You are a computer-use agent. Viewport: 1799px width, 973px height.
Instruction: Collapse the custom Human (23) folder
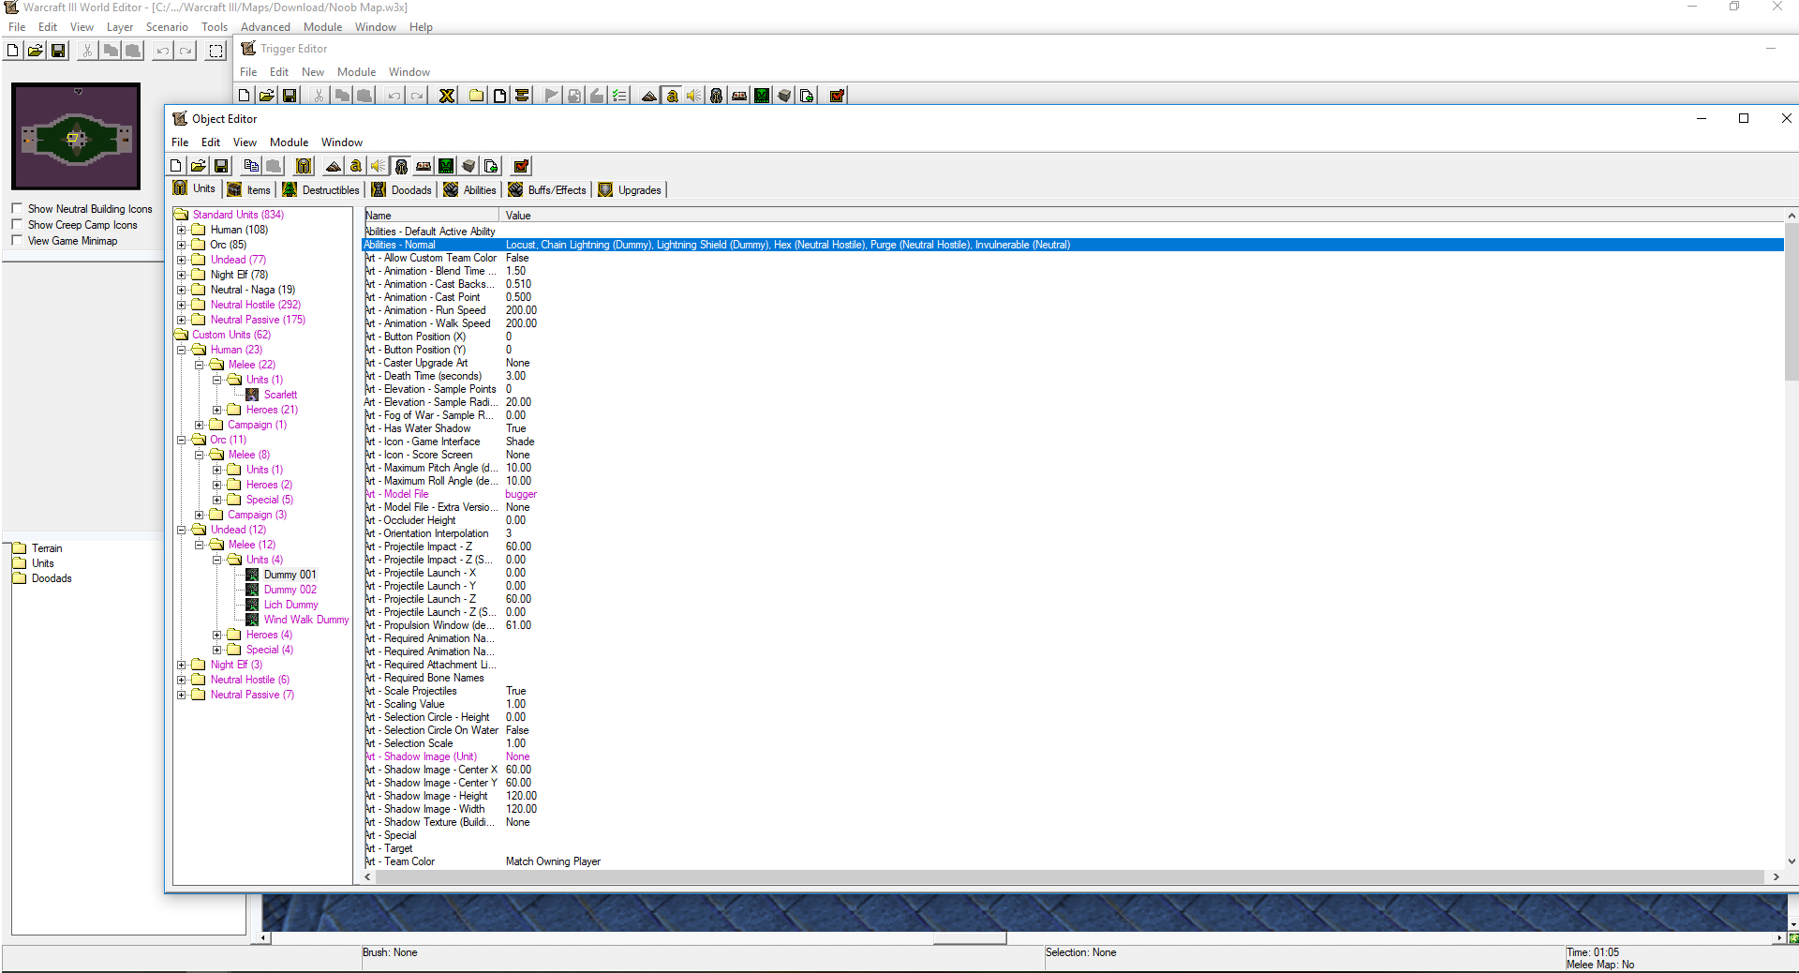pyautogui.click(x=182, y=350)
